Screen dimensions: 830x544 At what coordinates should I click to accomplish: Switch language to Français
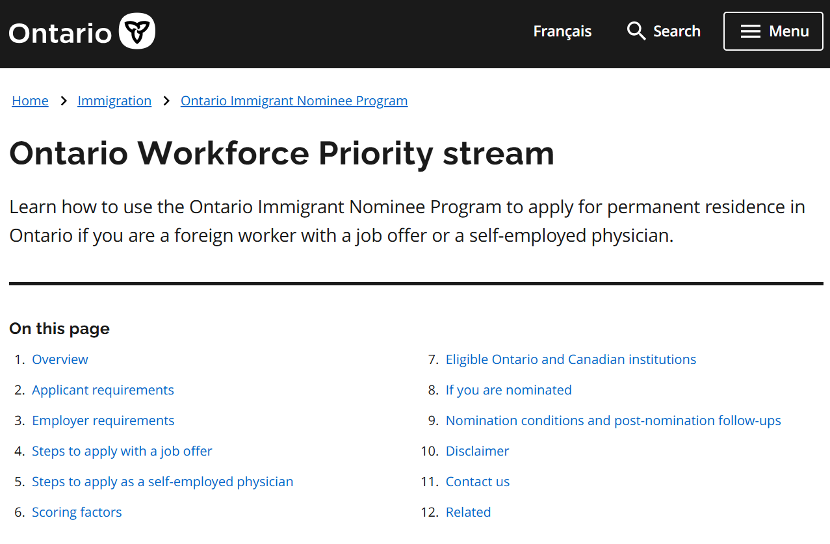pyautogui.click(x=562, y=31)
